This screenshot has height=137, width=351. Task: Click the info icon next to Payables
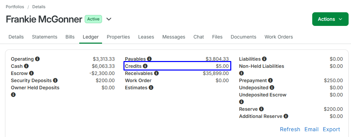coord(149,59)
